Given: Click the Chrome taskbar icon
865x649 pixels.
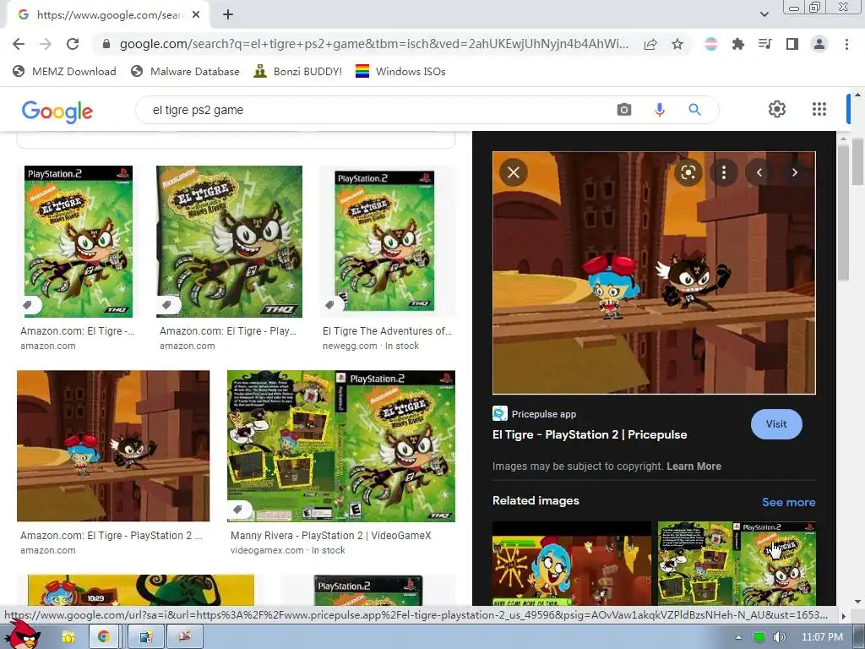Looking at the screenshot, I should click(x=103, y=637).
